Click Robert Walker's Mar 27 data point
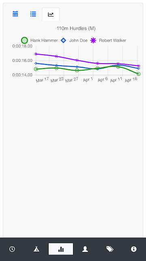 click(x=77, y=60)
